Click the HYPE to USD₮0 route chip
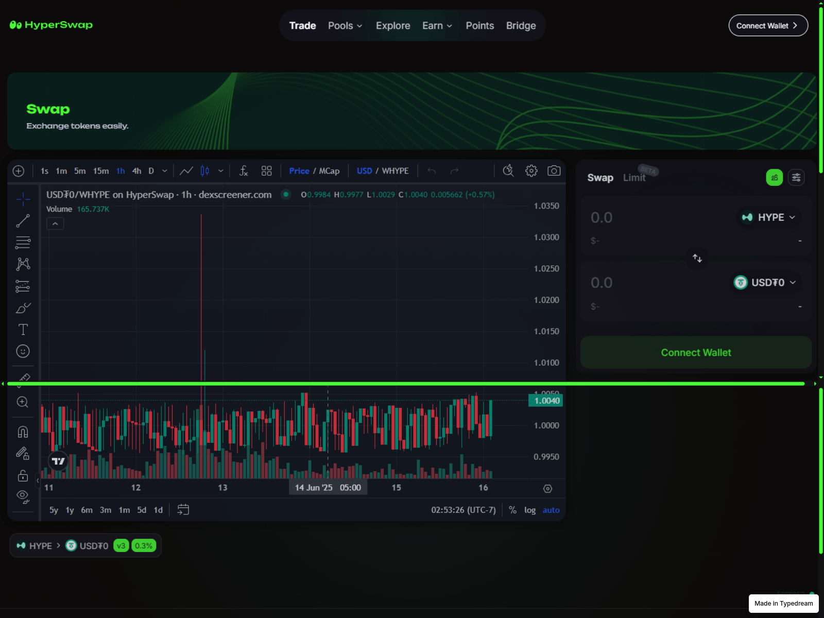The height and width of the screenshot is (618, 824). click(x=85, y=545)
